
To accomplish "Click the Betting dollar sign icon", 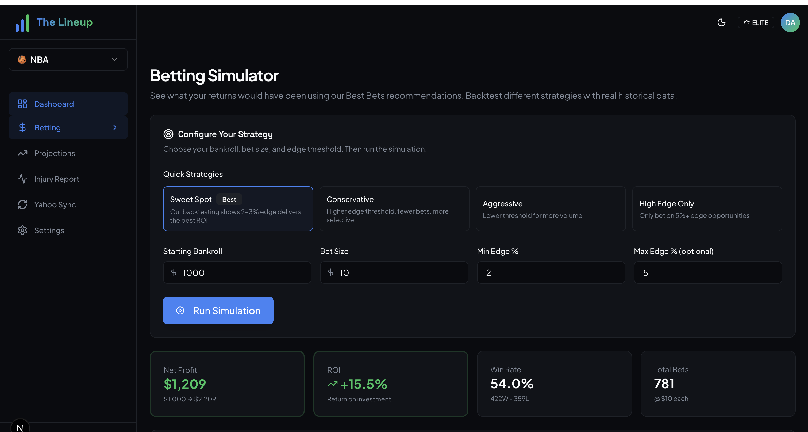I will pyautogui.click(x=22, y=127).
